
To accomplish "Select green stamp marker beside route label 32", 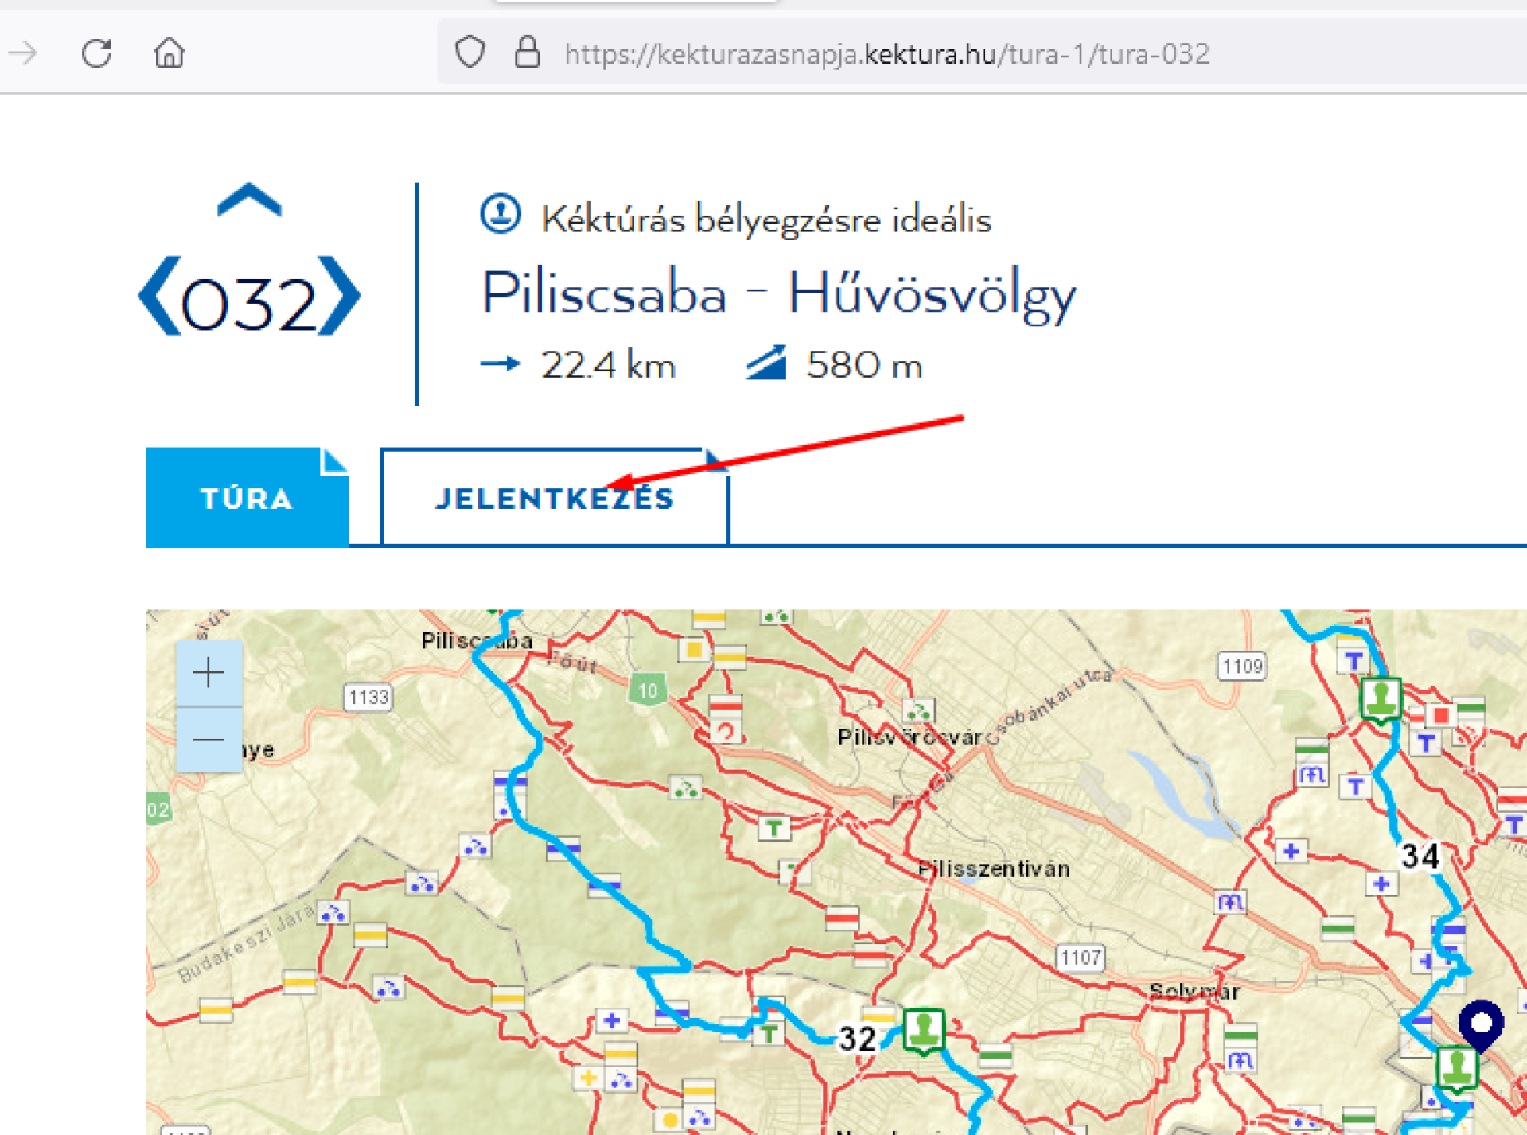I will pyautogui.click(x=923, y=1030).
